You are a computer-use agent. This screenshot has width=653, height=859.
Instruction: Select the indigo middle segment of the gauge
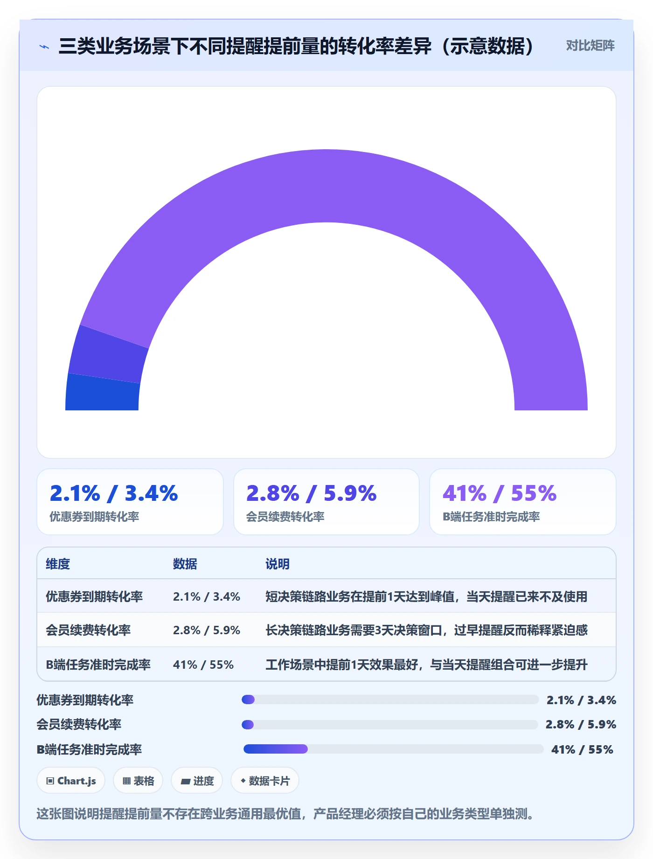click(x=108, y=353)
